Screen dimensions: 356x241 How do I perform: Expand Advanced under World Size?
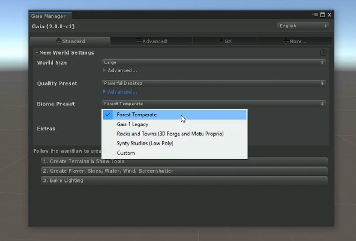(120, 71)
